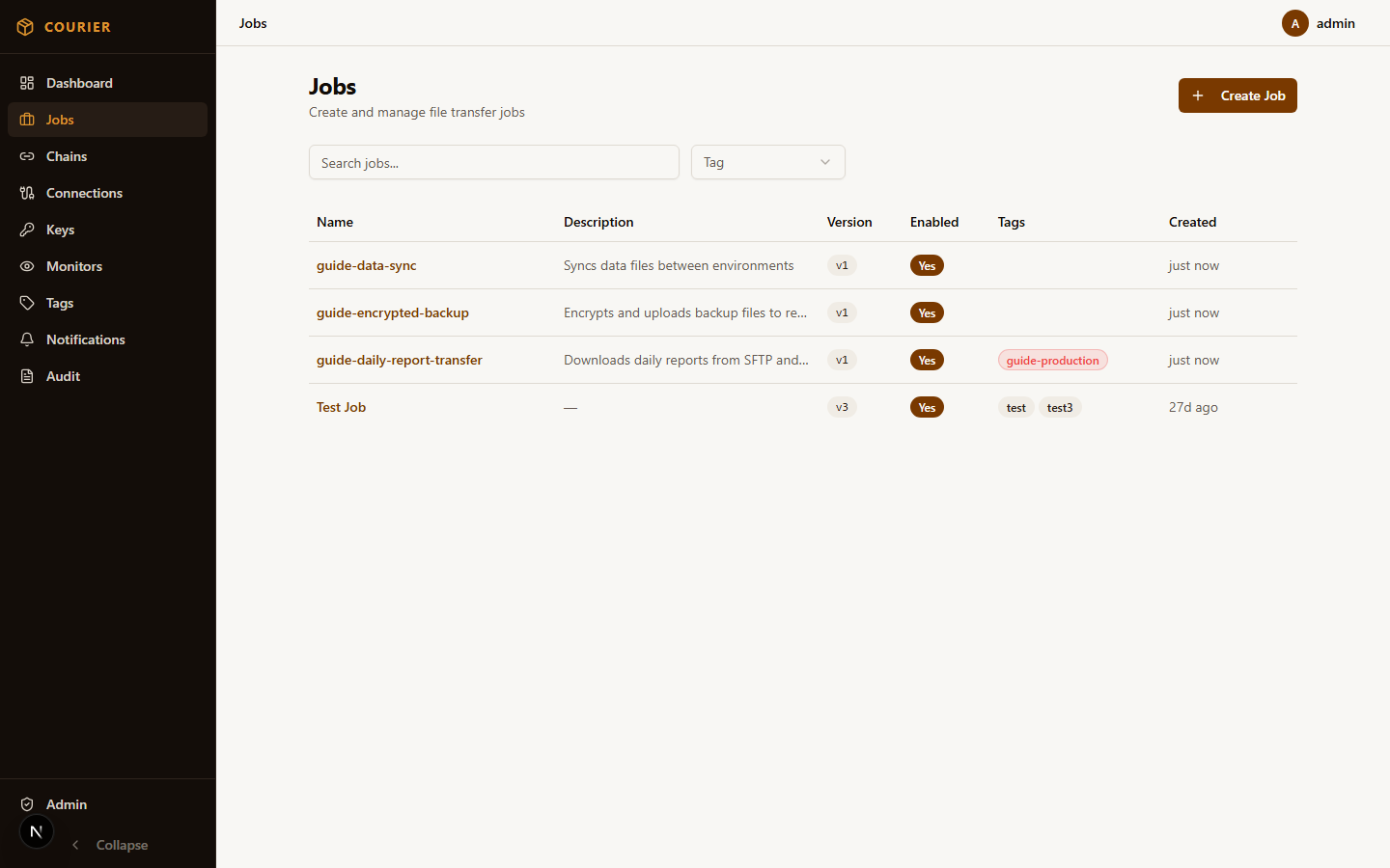Select Jobs in the sidebar menu

(x=60, y=120)
